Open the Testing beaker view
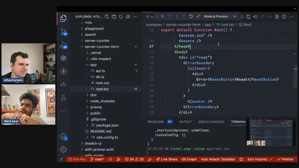Viewport: 299px width, 168px height. click(64, 98)
